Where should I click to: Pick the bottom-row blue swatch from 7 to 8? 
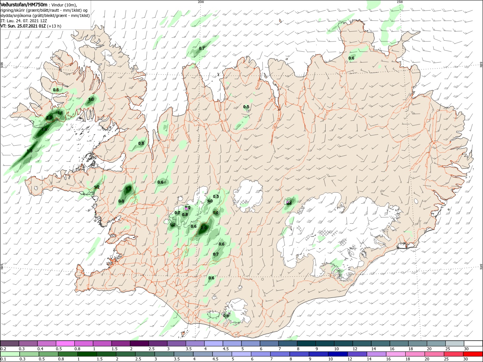[280, 354]
